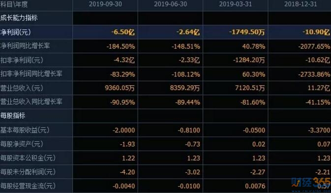The image size is (331, 193).
Task: Click the 2019-09-30 column header
Action: coord(105,4)
